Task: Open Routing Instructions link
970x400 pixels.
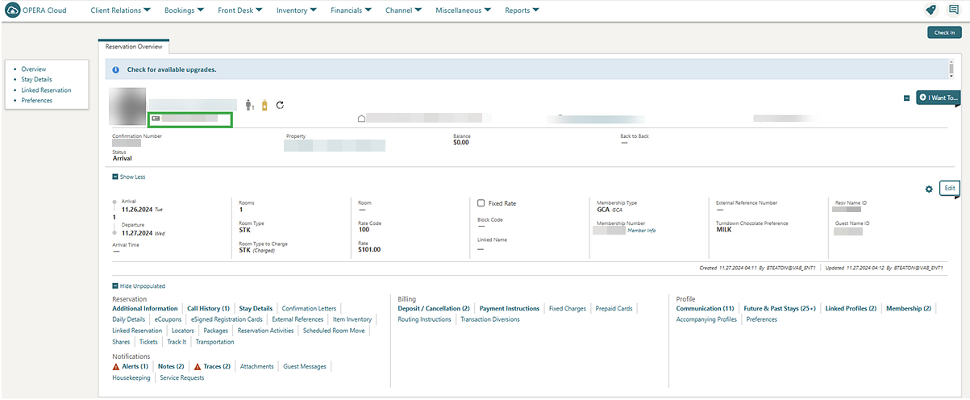Action: click(x=425, y=320)
